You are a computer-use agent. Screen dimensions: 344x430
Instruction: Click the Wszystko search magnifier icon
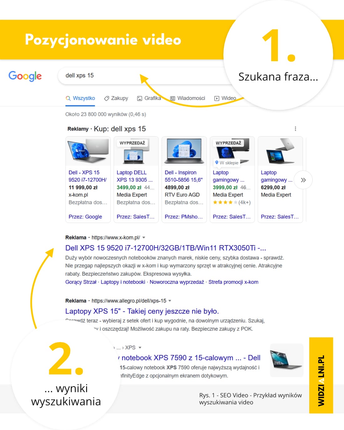pos(68,98)
